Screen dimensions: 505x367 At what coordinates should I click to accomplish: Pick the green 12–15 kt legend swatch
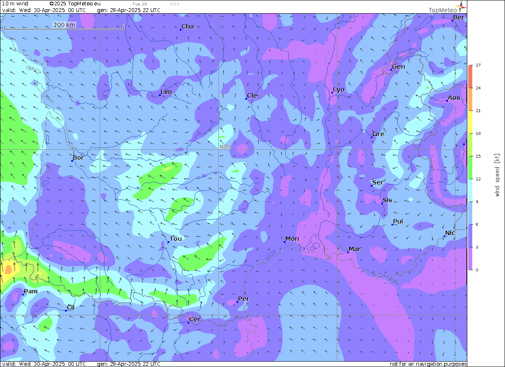470,167
